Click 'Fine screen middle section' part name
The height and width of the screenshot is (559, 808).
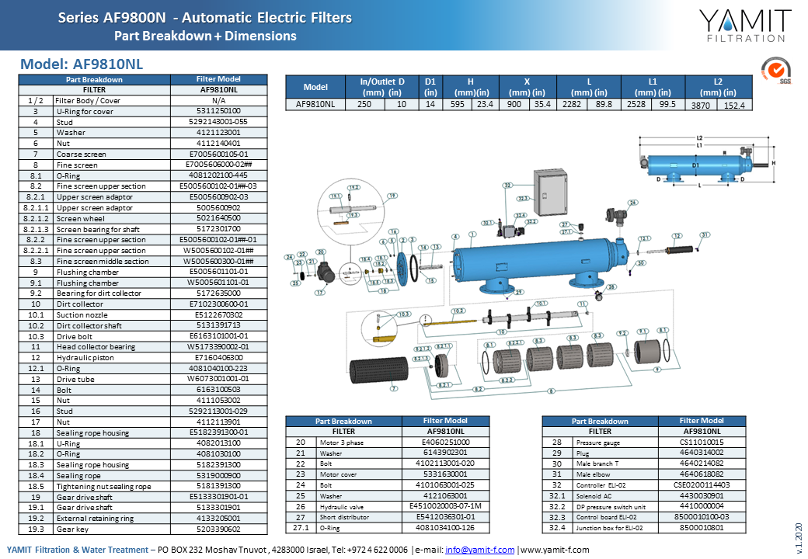(103, 262)
